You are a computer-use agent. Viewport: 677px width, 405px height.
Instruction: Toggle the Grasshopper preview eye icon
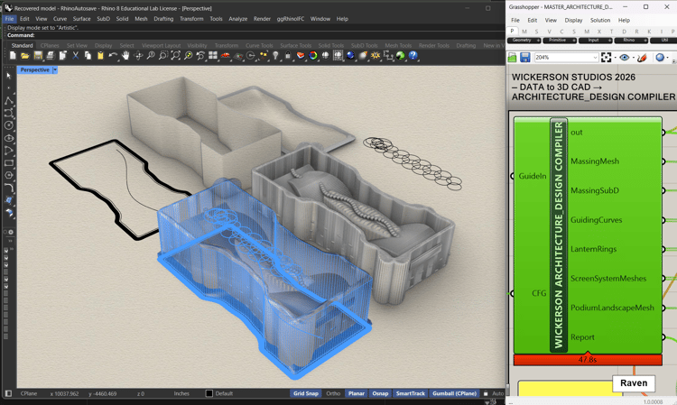625,58
